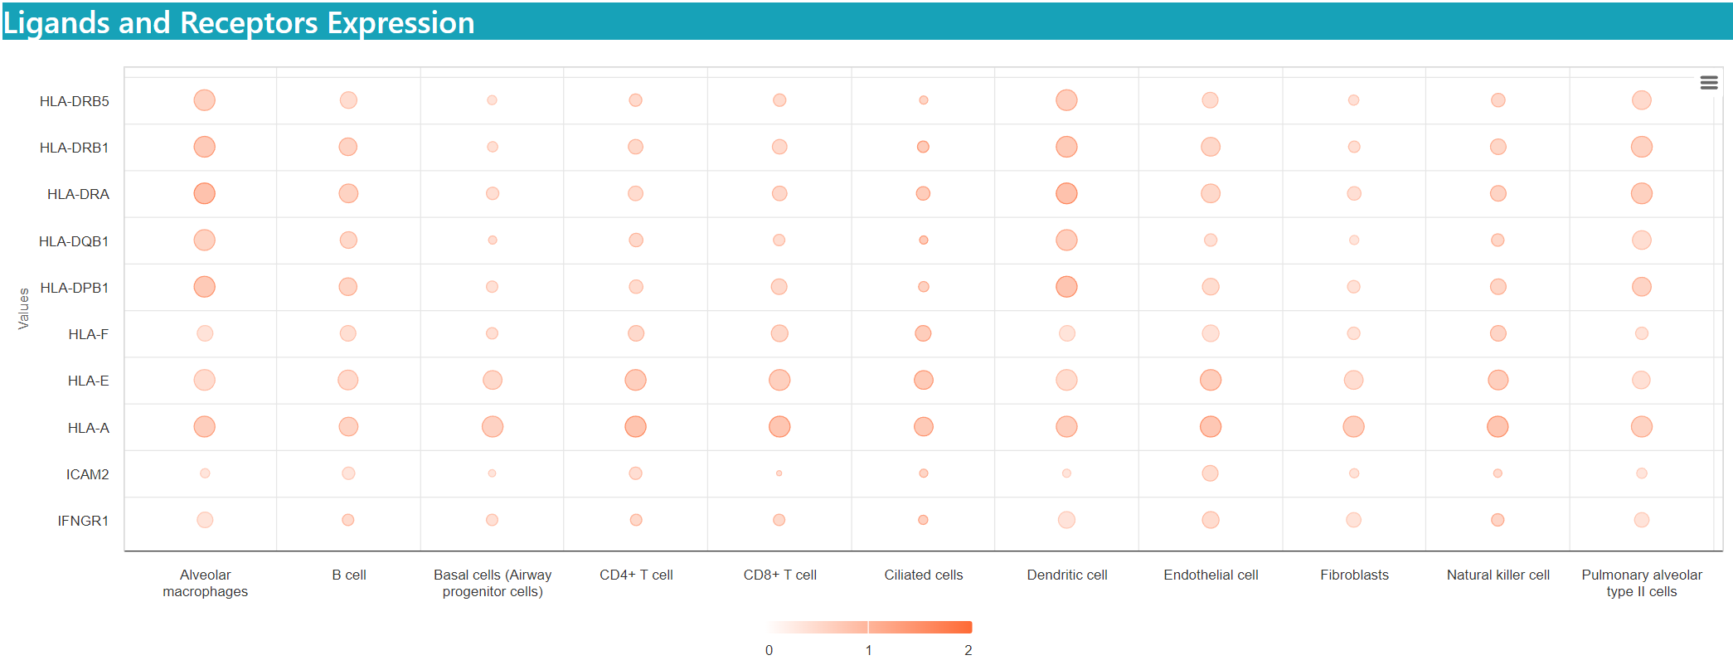The height and width of the screenshot is (665, 1733).
Task: Select HLA-E bubble for Natural killer cell
Action: [1498, 380]
